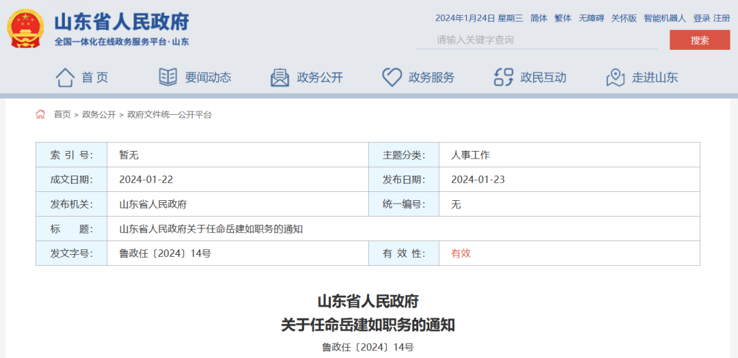Click the national emblem logo
Image resolution: width=738 pixels, height=358 pixels.
tap(26, 29)
